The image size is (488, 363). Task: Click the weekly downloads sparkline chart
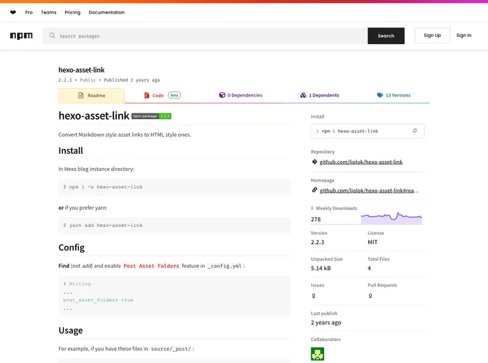coord(392,218)
